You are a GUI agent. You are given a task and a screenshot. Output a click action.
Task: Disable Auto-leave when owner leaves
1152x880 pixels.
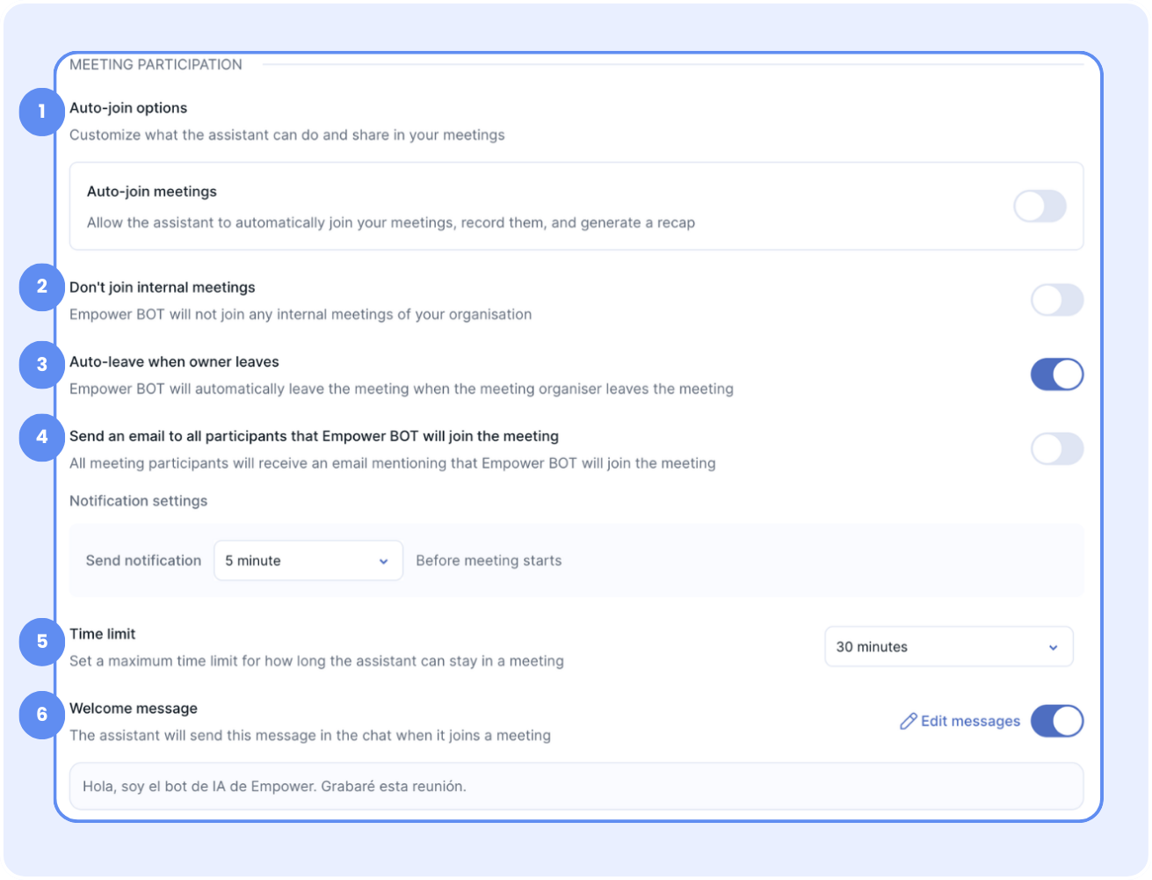(1056, 375)
